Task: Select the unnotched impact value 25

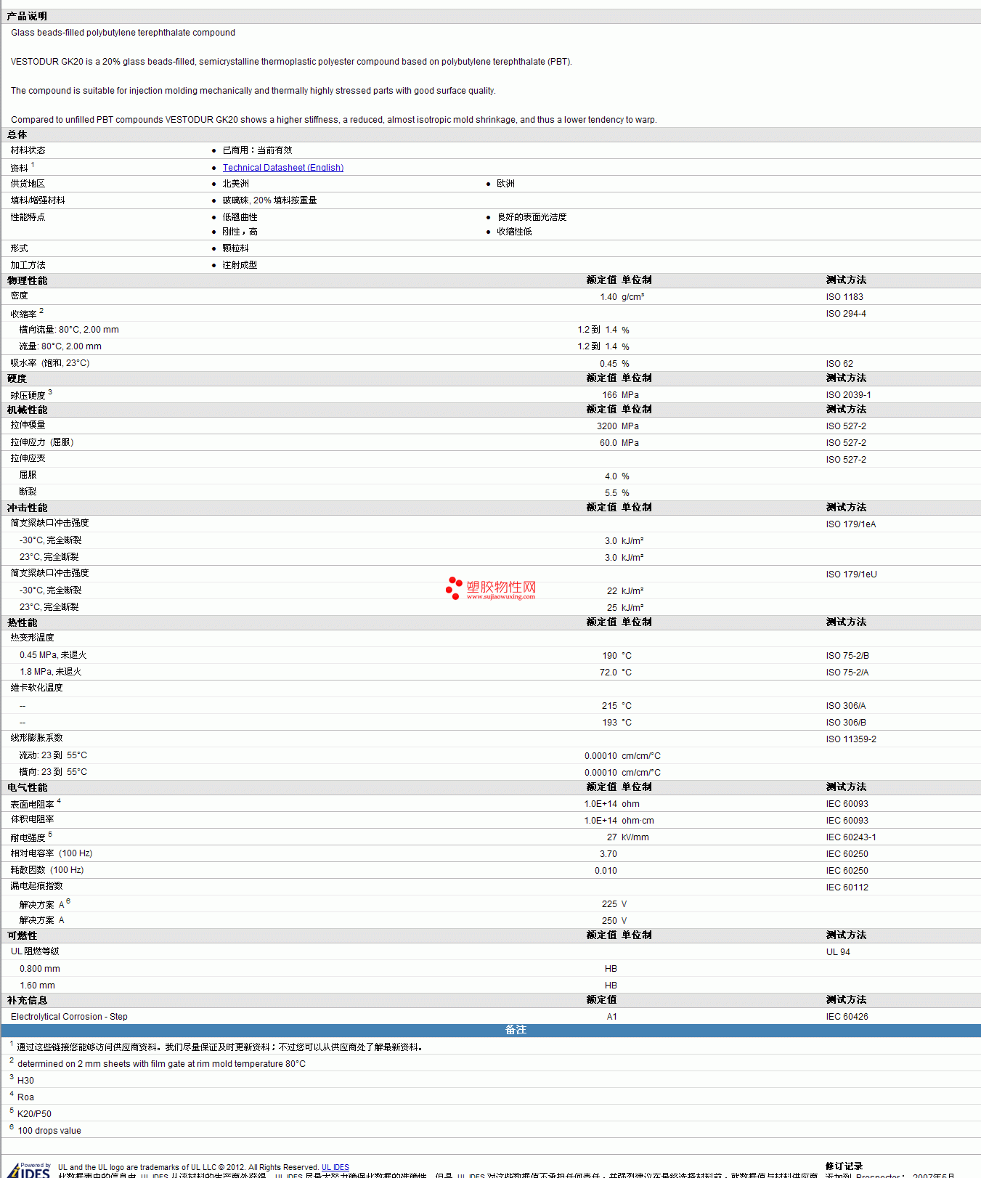Action: [612, 608]
